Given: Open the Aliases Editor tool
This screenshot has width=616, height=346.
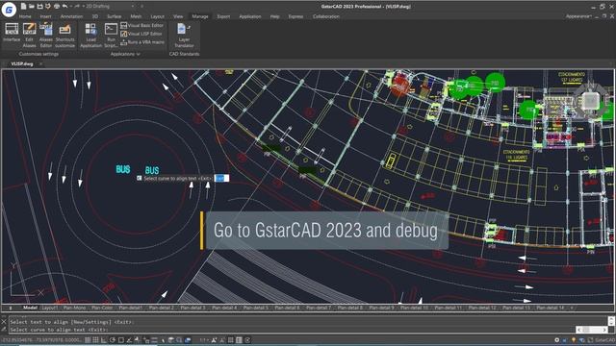Looking at the screenshot, I should click(46, 35).
